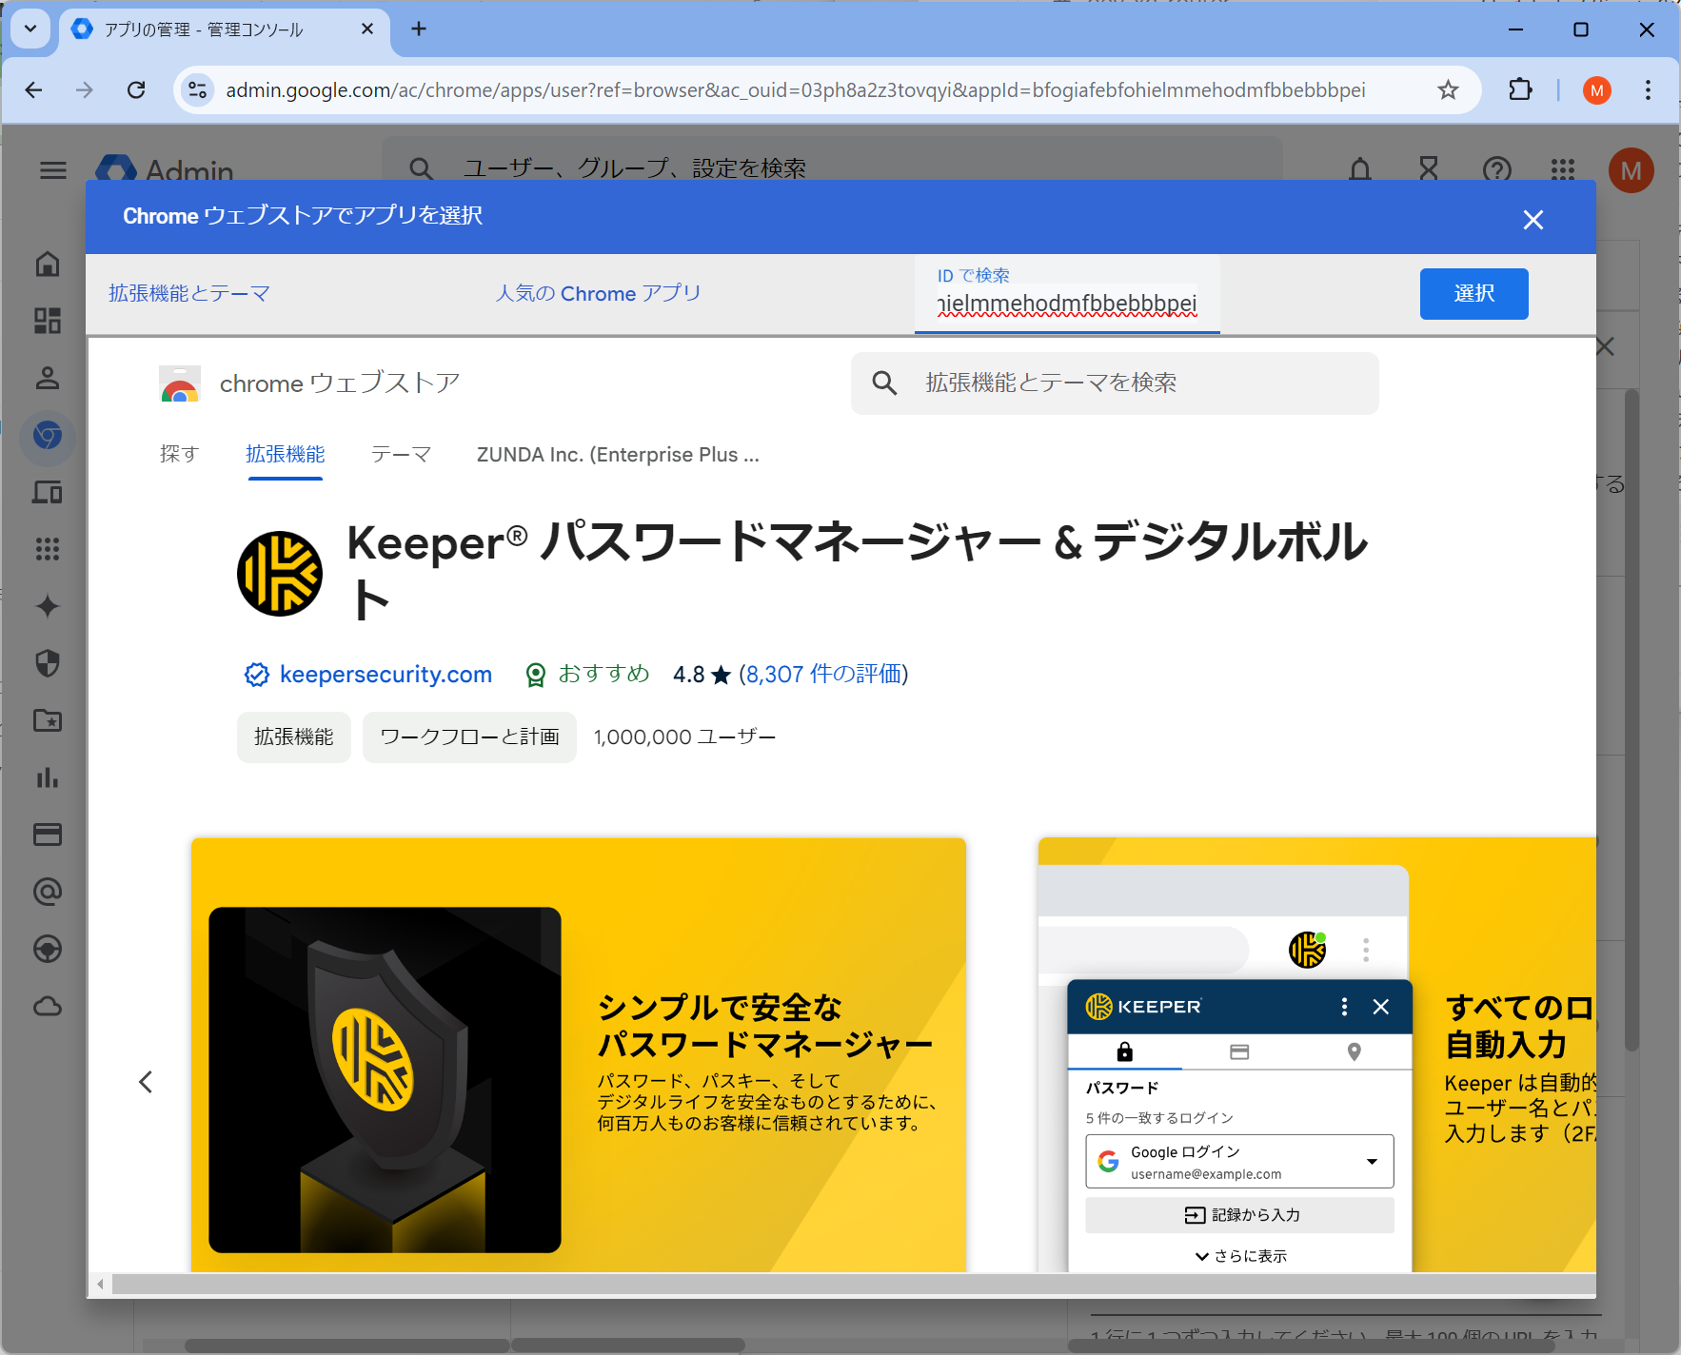Close the アプリの管理 browser tab
The height and width of the screenshot is (1355, 1681).
tap(367, 29)
